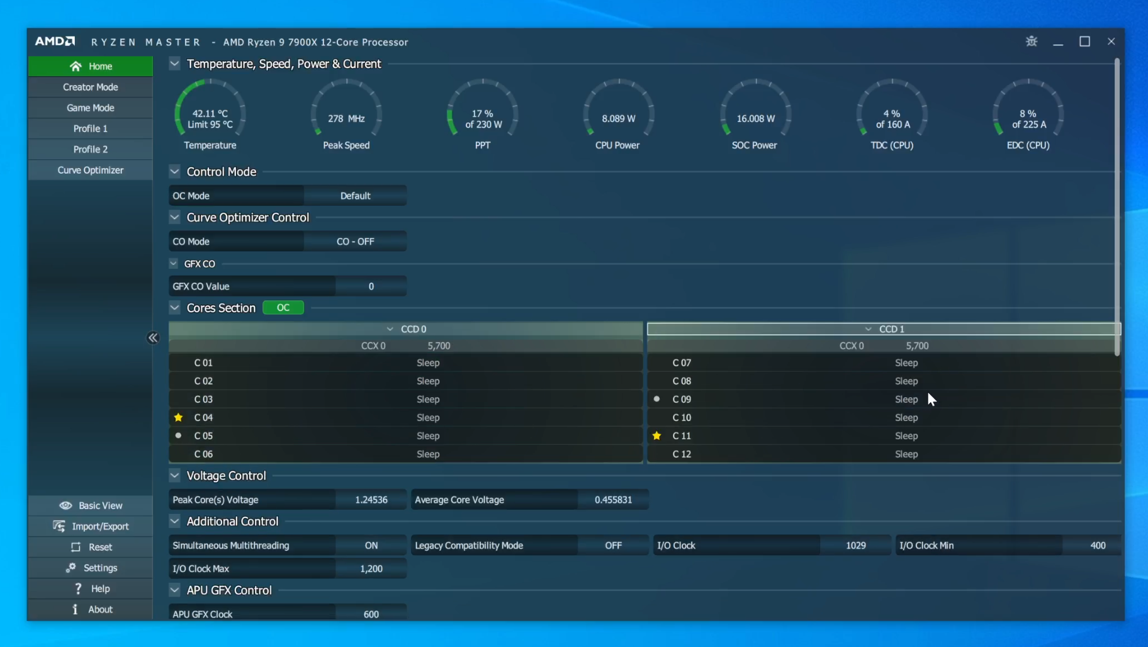This screenshot has height=647, width=1148.
Task: Collapse the APU GFX Control section
Action: [175, 590]
